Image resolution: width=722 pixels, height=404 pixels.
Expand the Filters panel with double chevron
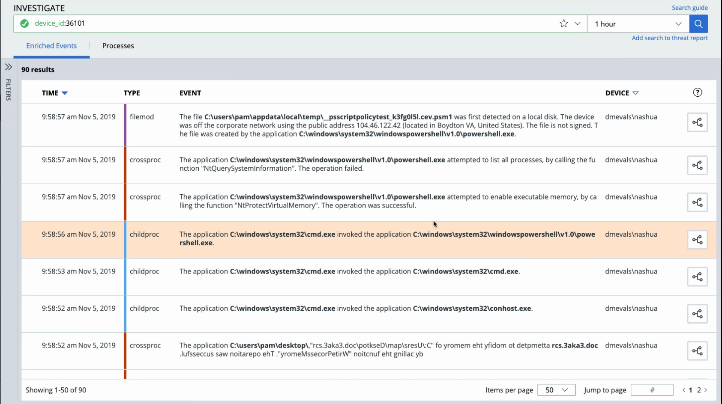(9, 67)
